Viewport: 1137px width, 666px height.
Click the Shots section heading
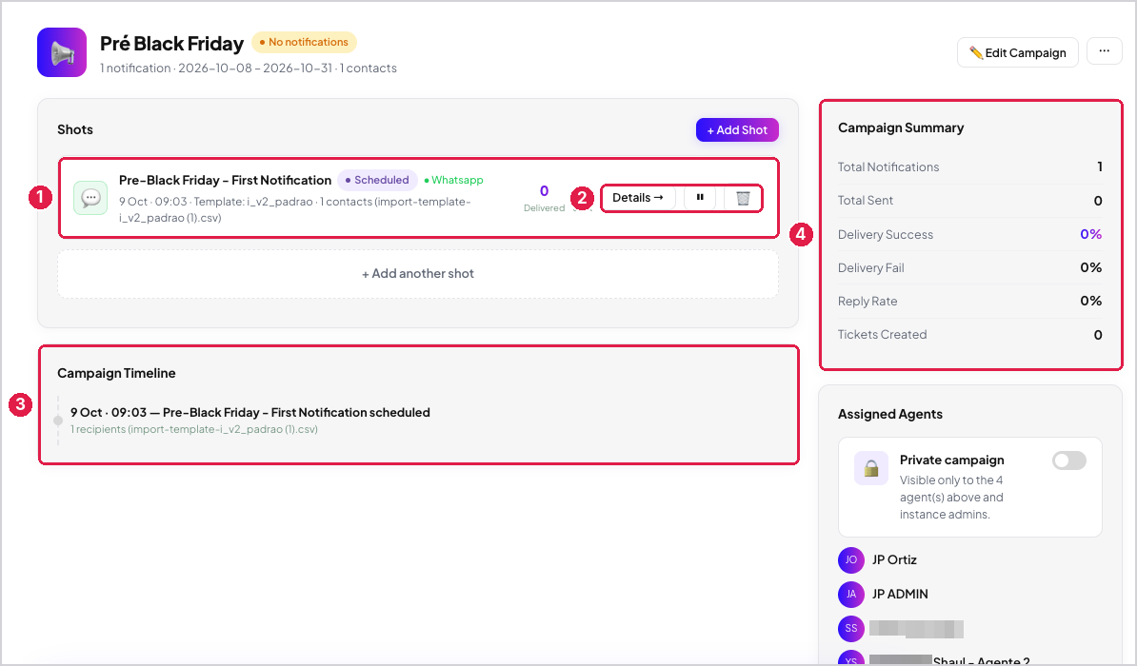74,129
